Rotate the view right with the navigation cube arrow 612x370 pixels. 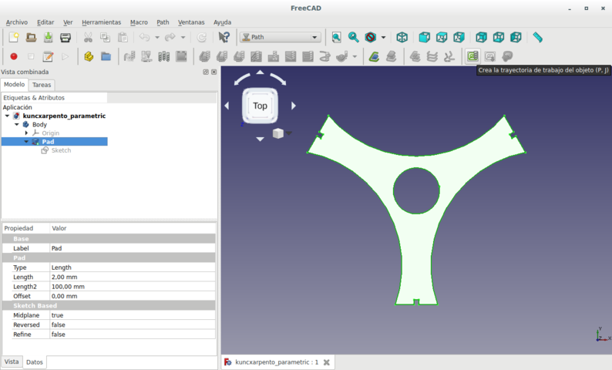294,106
